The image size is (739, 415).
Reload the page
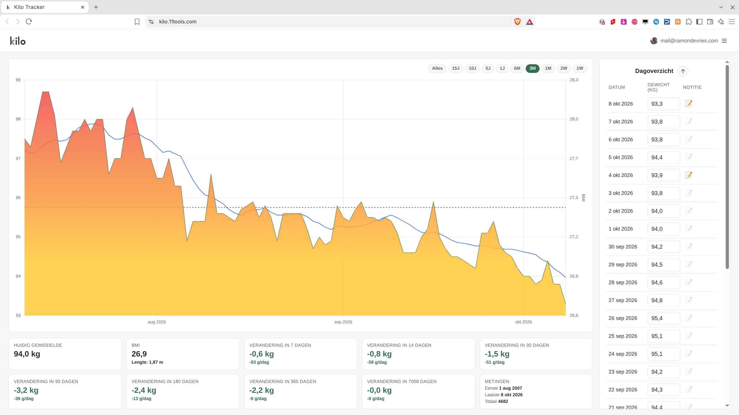tap(29, 22)
